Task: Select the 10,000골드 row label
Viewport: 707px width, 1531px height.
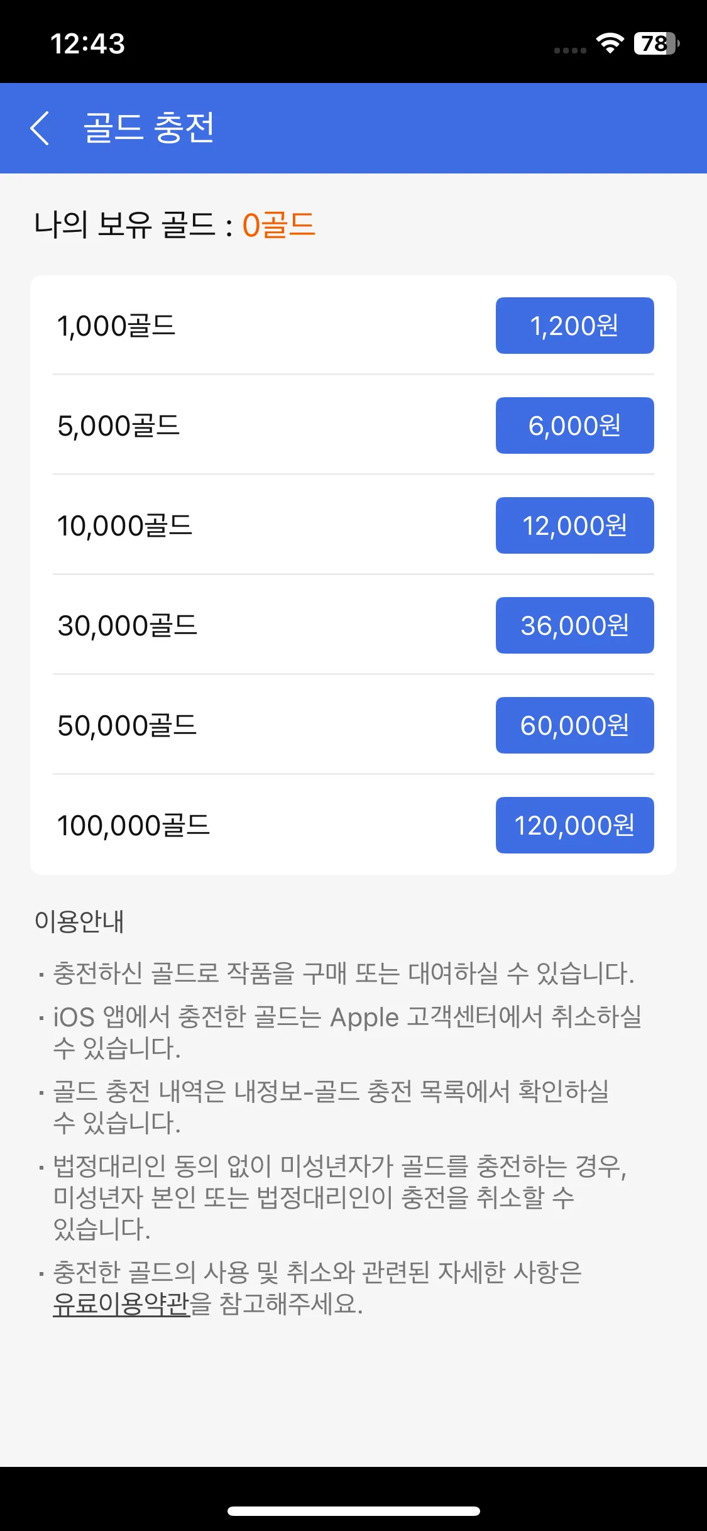Action: pos(124,525)
